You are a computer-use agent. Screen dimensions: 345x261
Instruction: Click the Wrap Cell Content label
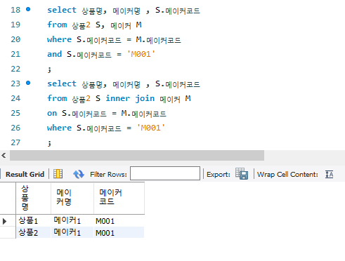pyautogui.click(x=287, y=175)
